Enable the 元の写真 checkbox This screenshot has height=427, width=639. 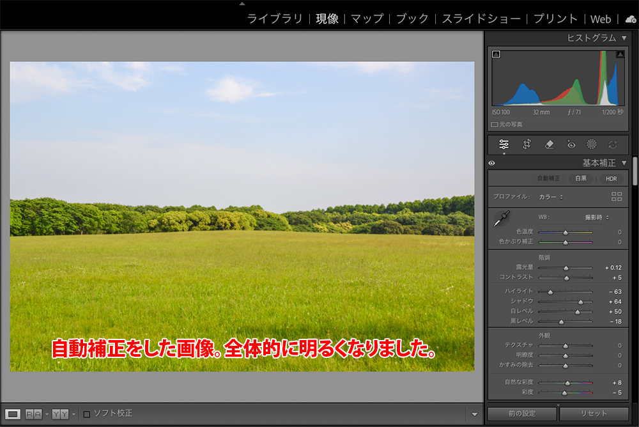[x=495, y=125]
